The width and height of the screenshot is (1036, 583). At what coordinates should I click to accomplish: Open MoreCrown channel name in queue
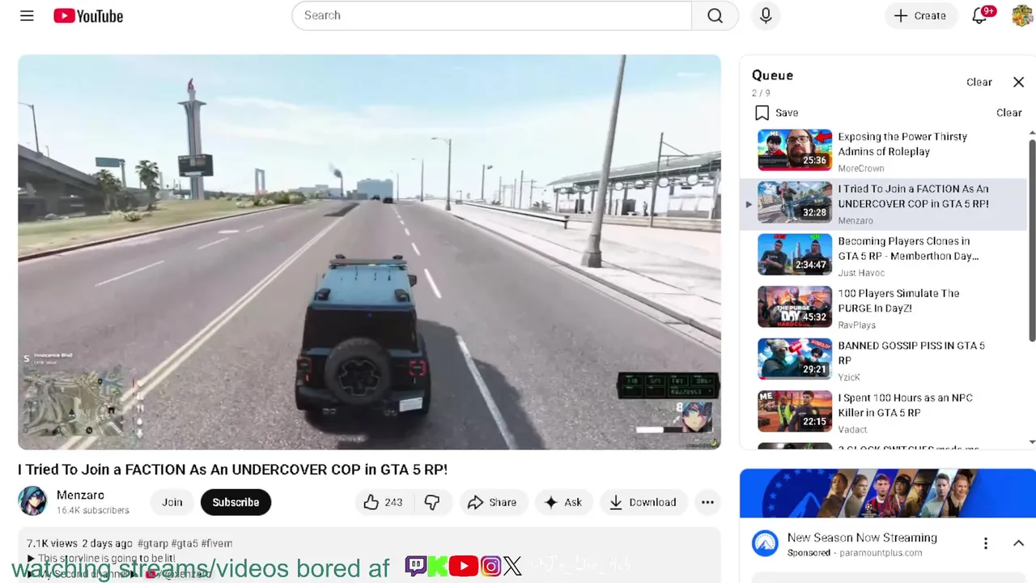(x=860, y=168)
